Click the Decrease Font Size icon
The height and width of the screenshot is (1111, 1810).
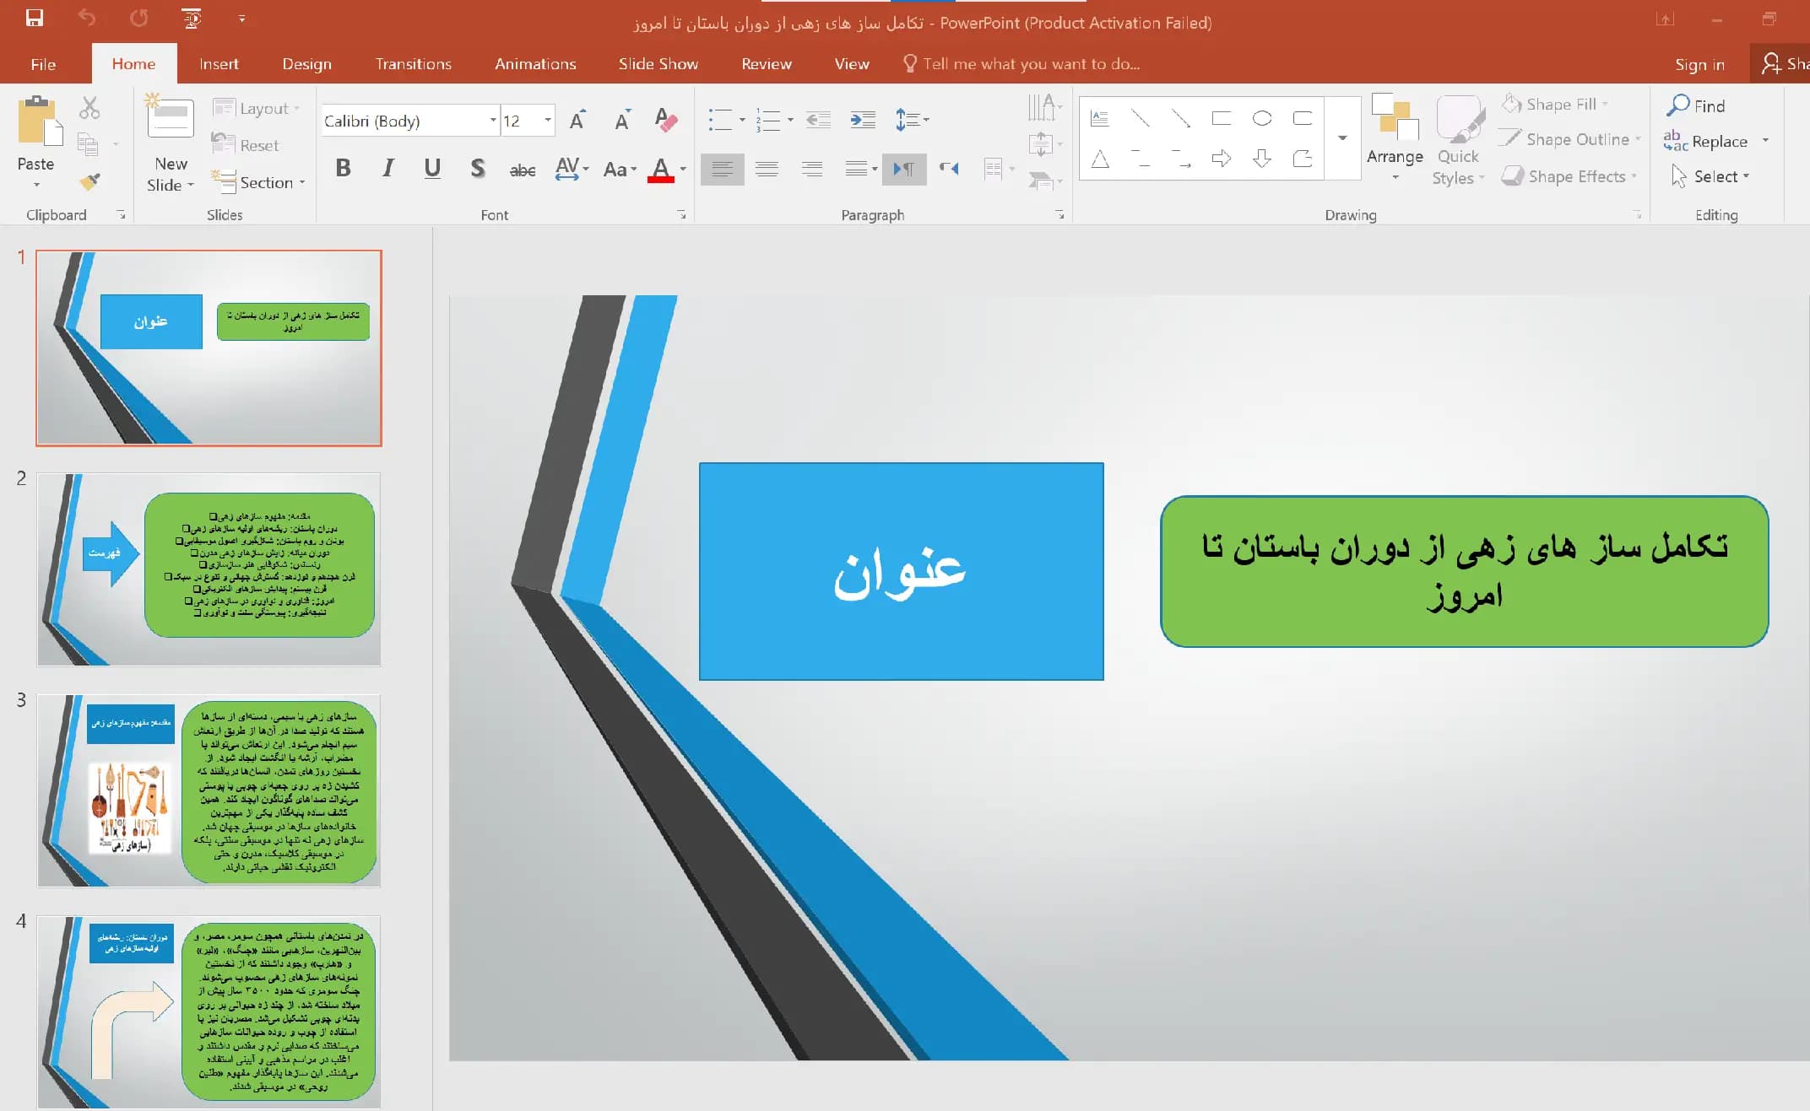click(x=622, y=121)
